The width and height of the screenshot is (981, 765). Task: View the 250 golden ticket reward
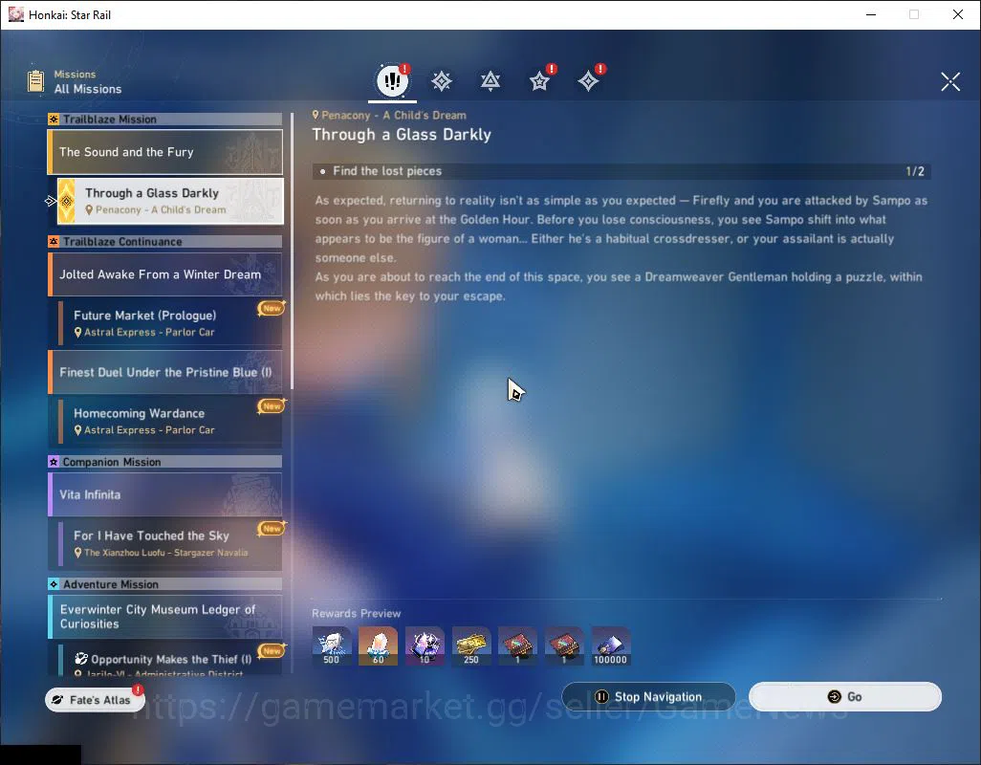click(x=471, y=646)
